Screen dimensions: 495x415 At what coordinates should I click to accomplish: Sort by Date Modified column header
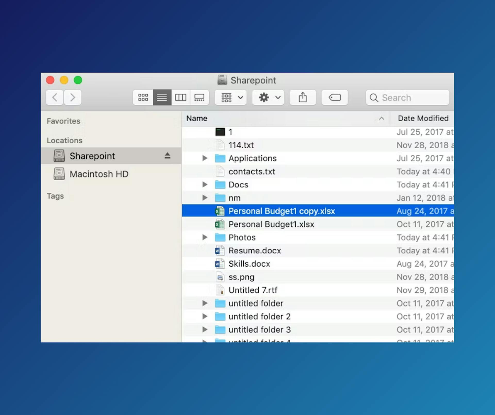[x=423, y=118]
